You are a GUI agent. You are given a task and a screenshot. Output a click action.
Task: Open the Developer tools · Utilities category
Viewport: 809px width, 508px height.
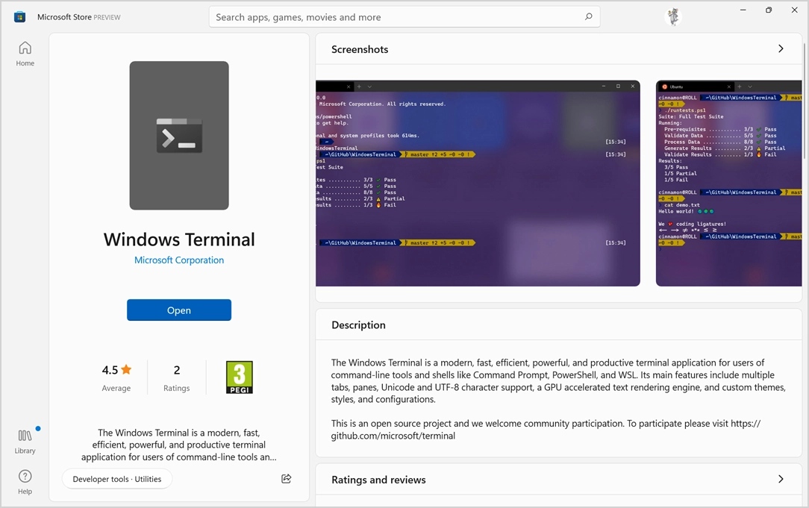[x=117, y=479]
